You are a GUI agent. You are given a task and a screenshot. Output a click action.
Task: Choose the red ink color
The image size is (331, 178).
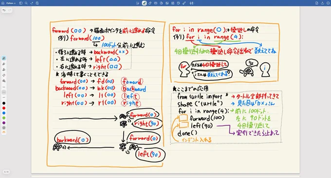tap(4, 108)
